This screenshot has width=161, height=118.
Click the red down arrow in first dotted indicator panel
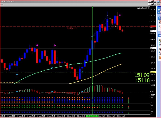pyautogui.click(x=128, y=98)
